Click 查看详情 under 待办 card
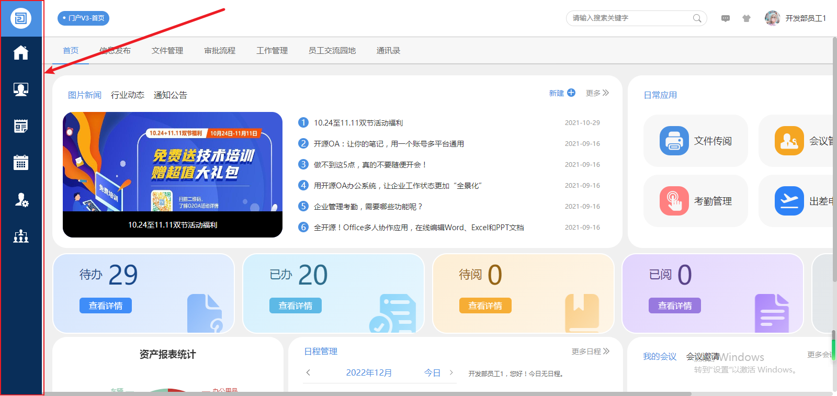This screenshot has height=396, width=837. 106,306
